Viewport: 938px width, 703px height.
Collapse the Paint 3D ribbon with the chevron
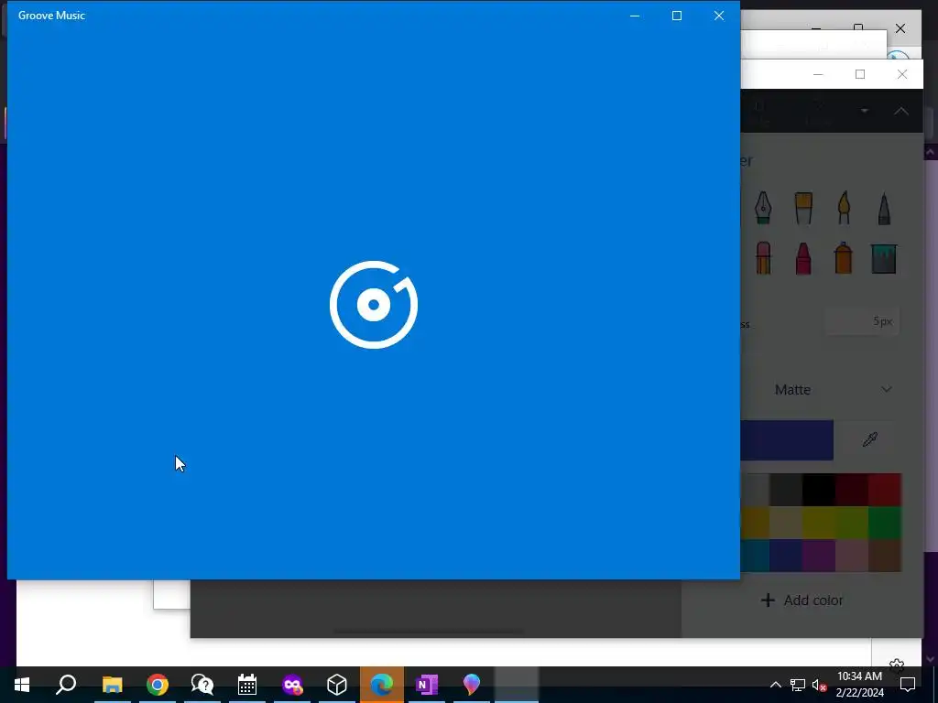[x=901, y=111]
